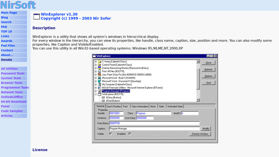Click the WinExplorer [#32770] tree icon
The height and width of the screenshot is (157, 279).
(99, 94)
